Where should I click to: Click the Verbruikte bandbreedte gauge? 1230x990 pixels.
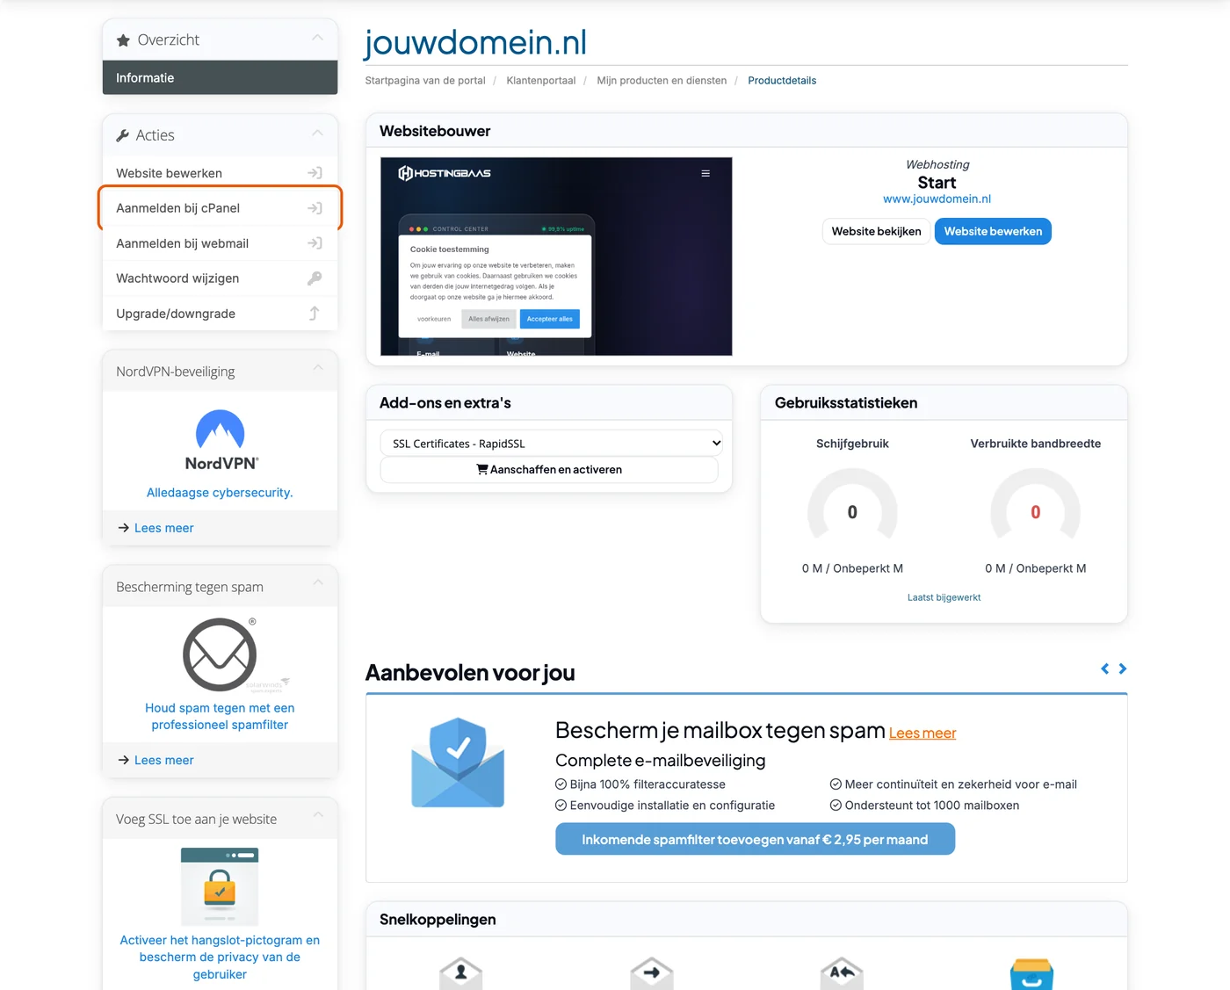1035,504
